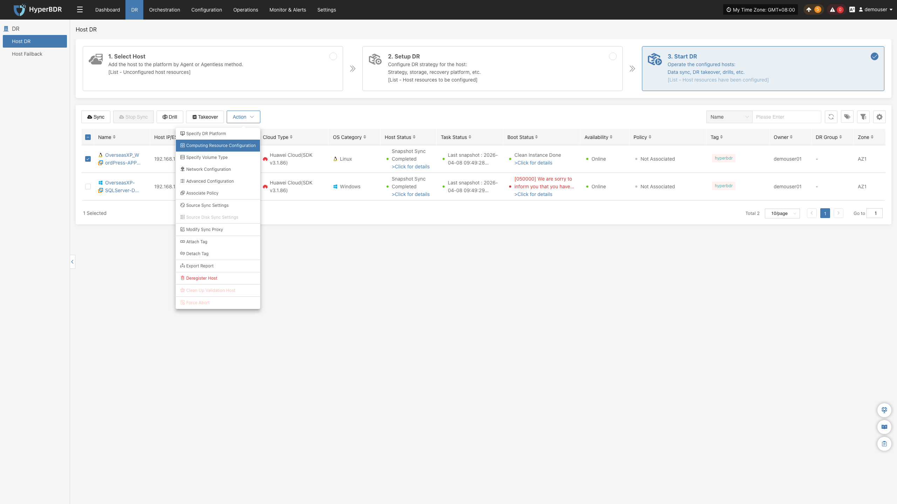
Task: Refresh the host list
Action: point(831,117)
